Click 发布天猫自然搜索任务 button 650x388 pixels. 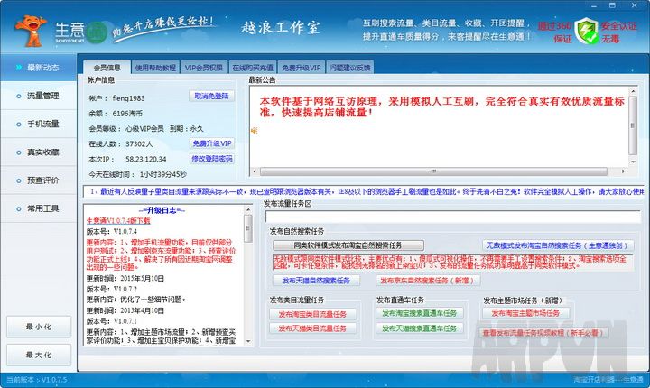[x=316, y=281]
